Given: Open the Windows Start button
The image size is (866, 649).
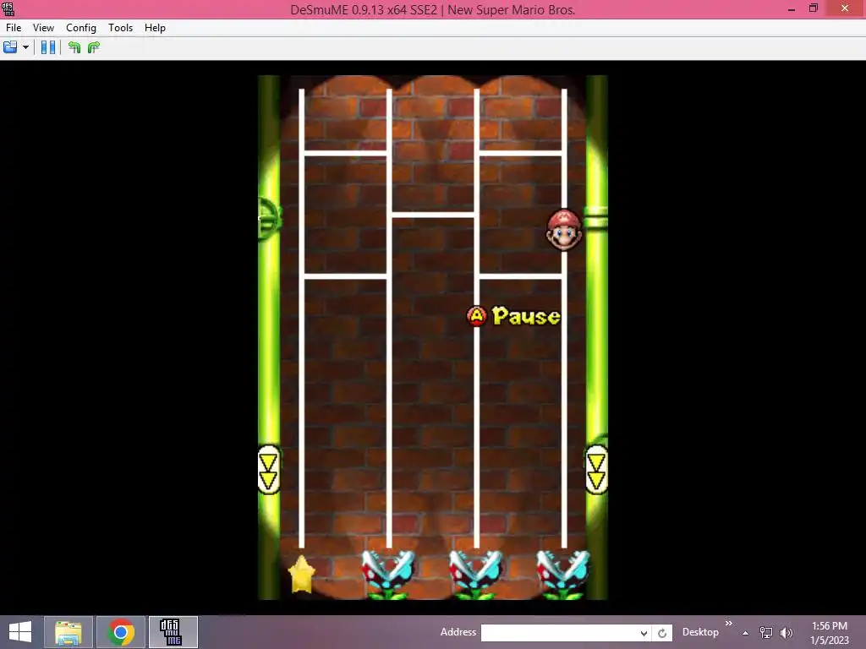Looking at the screenshot, I should pyautogui.click(x=20, y=632).
